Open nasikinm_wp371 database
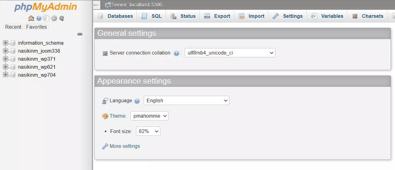The width and height of the screenshot is (395, 170). [37, 59]
